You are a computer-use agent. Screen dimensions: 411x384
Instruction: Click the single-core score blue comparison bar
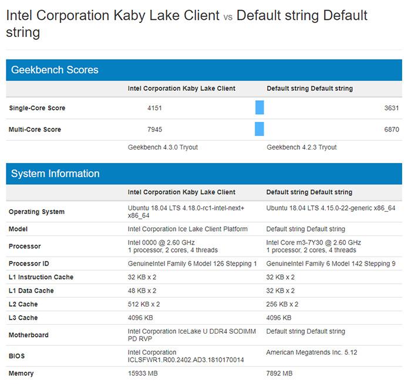point(260,108)
